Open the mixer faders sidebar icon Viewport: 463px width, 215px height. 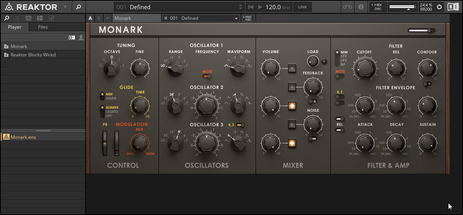coord(29,18)
